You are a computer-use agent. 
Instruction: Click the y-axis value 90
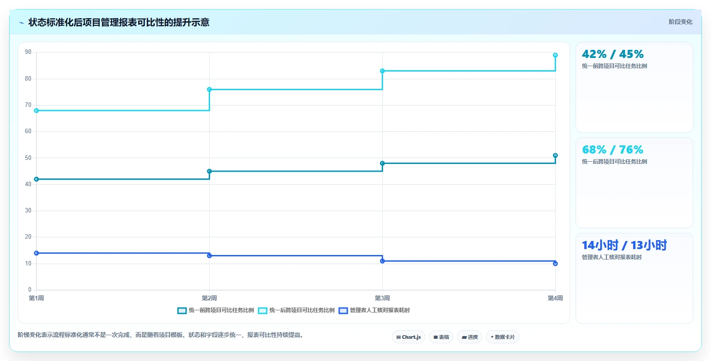28,52
